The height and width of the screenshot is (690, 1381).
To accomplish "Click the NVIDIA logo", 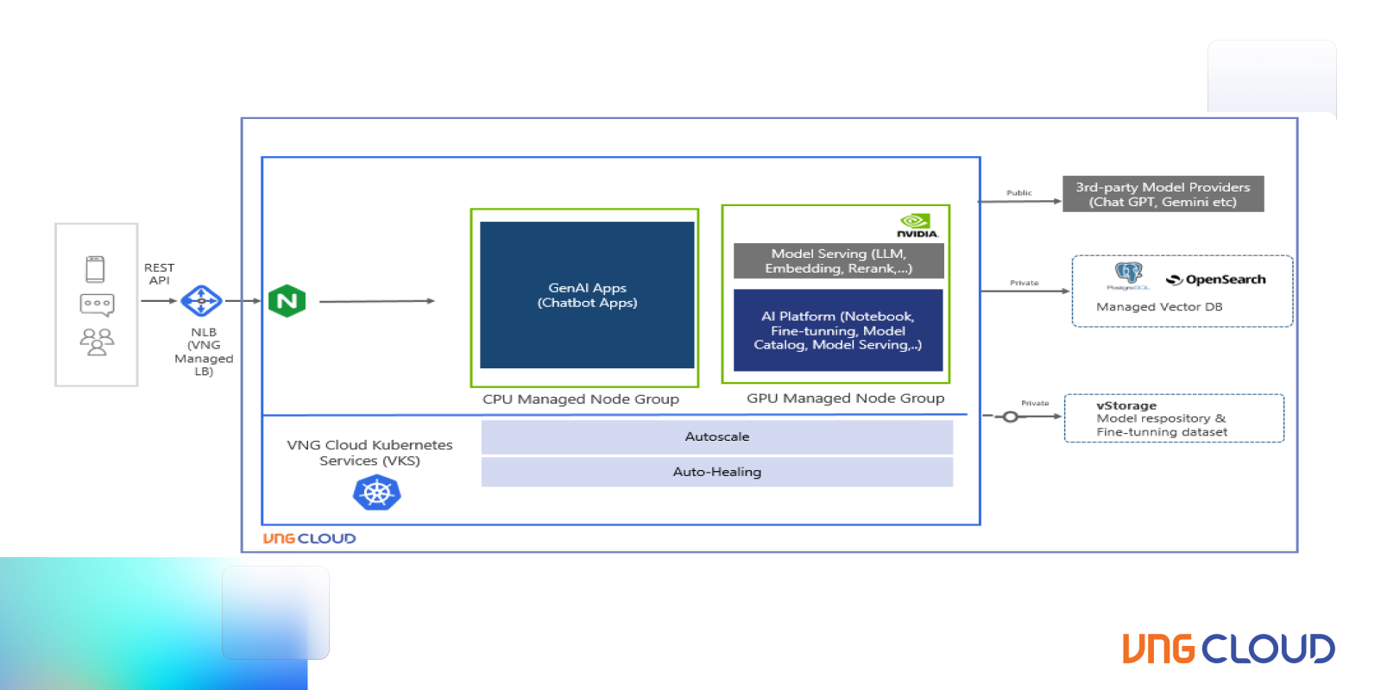I will point(917,226).
